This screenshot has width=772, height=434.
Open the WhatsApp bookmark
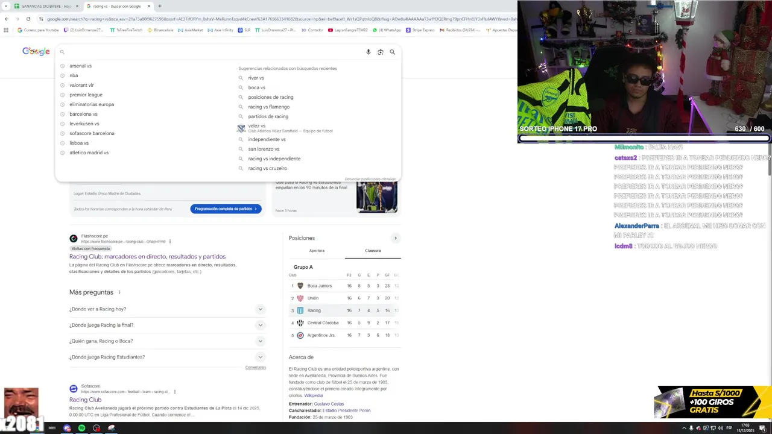point(387,30)
